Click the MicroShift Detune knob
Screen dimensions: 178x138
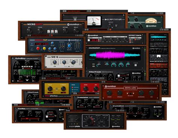(65, 31)
